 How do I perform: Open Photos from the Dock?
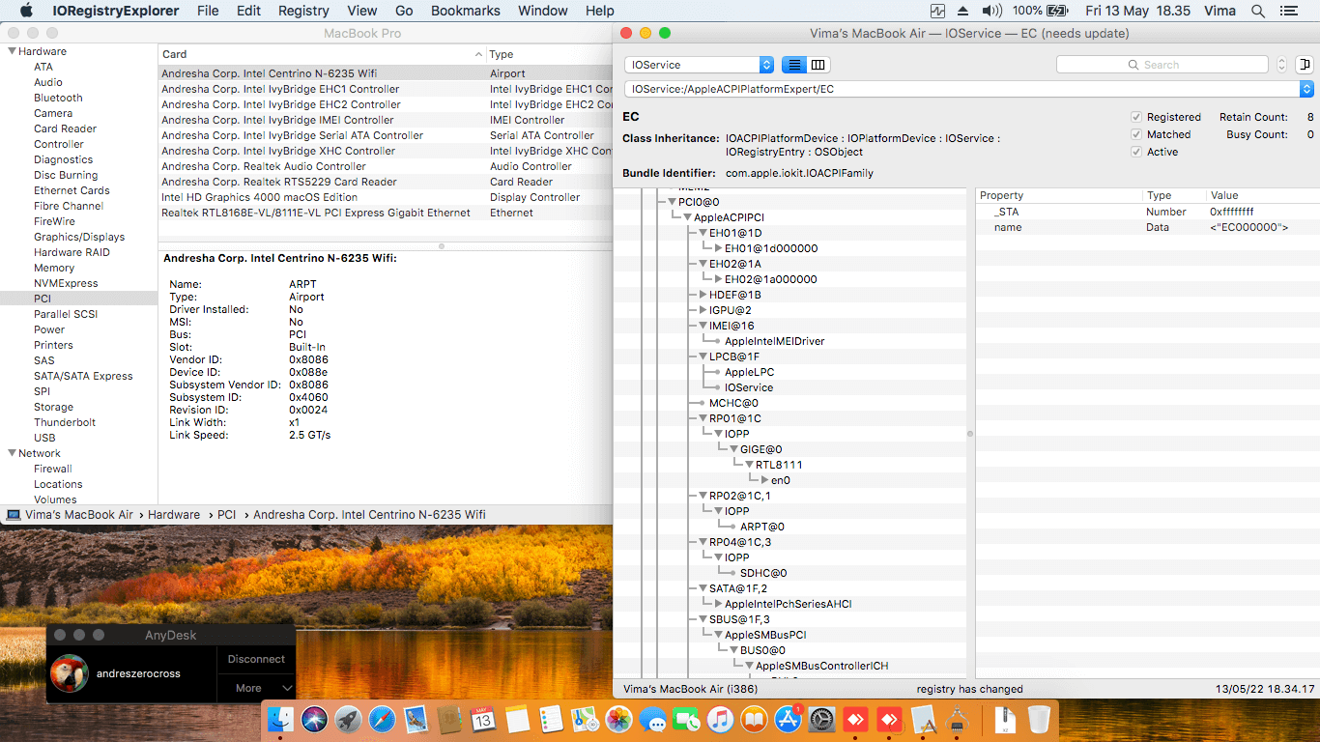click(x=619, y=719)
